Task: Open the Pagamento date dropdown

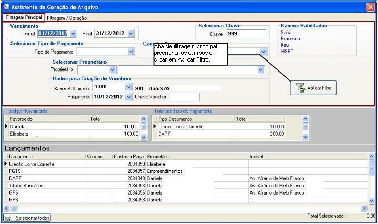Action: (x=129, y=97)
